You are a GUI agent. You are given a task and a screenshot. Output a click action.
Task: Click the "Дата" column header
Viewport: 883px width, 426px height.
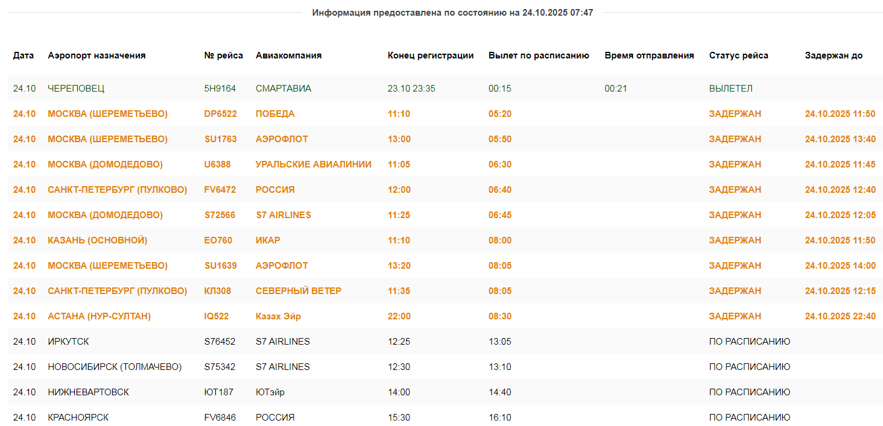[x=24, y=55]
